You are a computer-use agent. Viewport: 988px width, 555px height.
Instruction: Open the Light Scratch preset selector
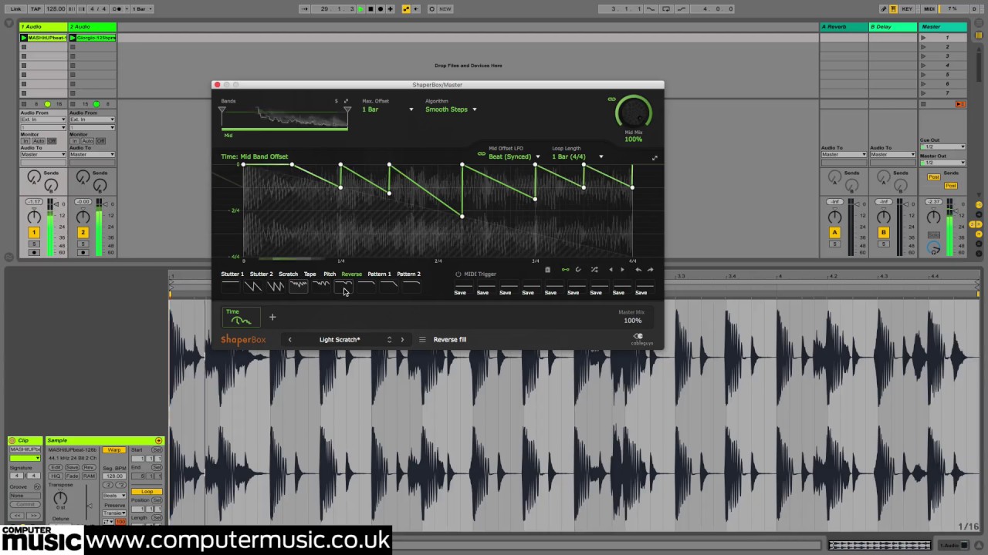tap(340, 339)
